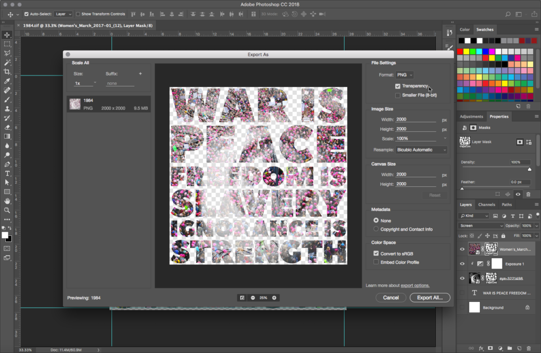Open the Color panel tab
This screenshot has height=353, width=541.
pyautogui.click(x=464, y=30)
